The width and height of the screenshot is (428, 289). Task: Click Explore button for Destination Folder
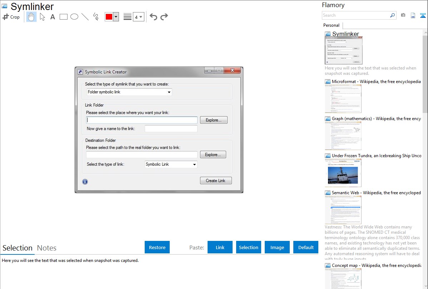coord(213,155)
